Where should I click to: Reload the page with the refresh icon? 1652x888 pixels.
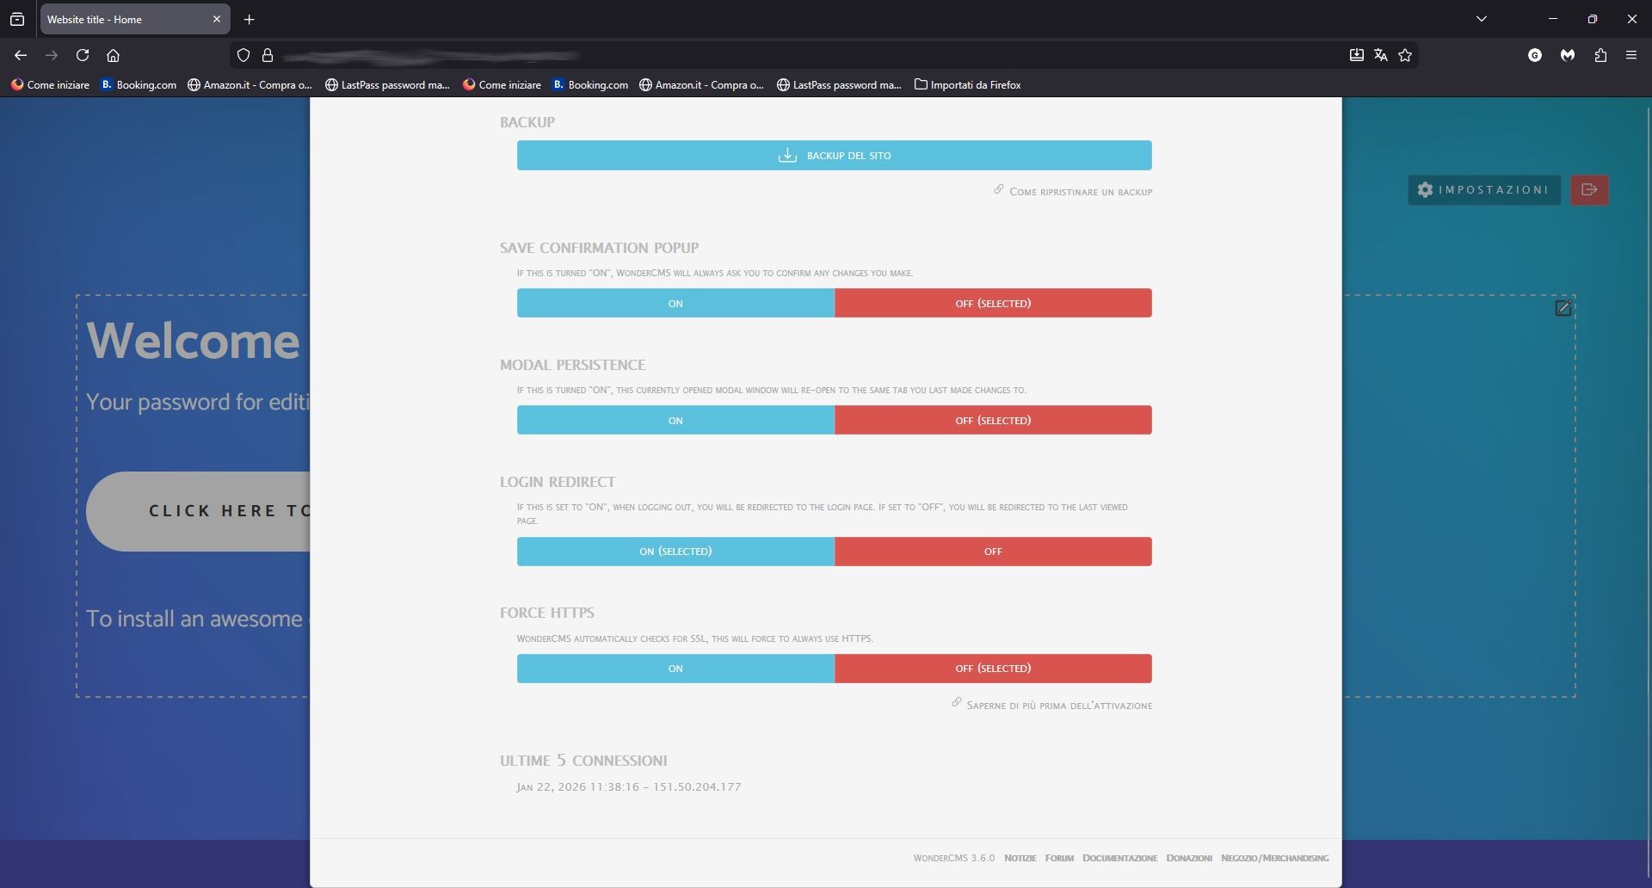coord(83,55)
